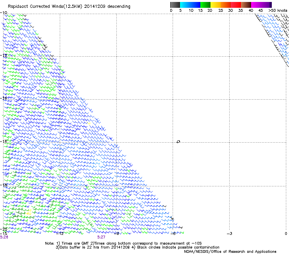Click the black contamination circle near -16 latitude
The height and width of the screenshot is (254, 289).
(178, 142)
